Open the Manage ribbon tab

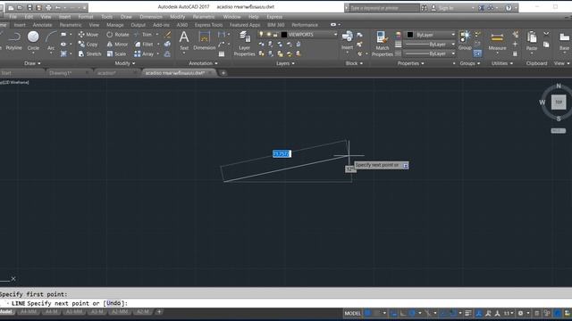coord(115,25)
